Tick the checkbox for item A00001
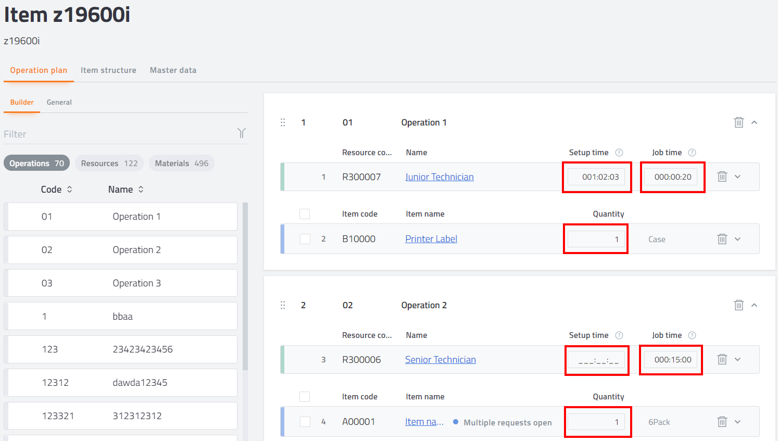 (305, 422)
